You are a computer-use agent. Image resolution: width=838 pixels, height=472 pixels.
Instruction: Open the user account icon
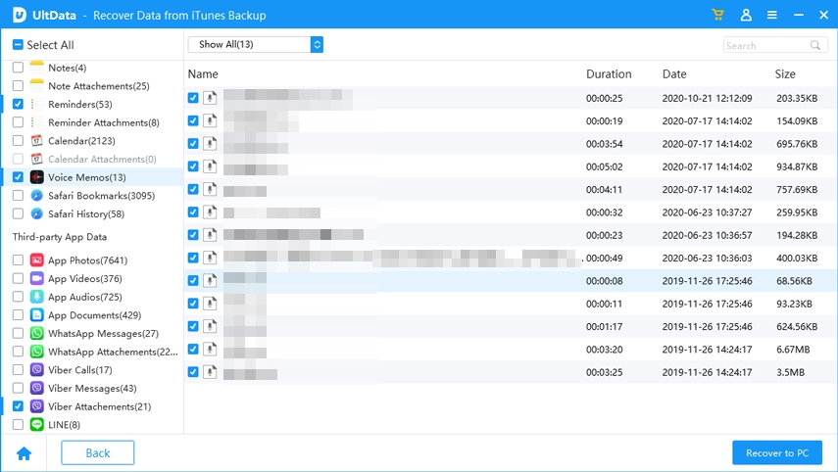click(x=746, y=16)
